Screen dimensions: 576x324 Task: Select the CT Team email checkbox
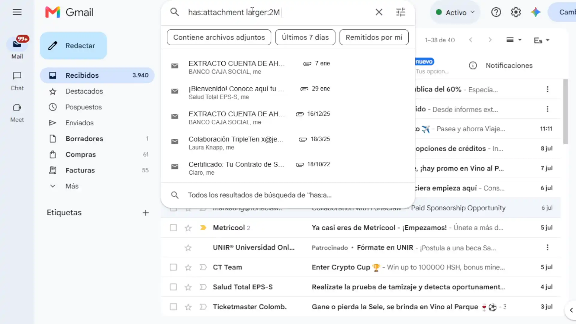click(173, 267)
